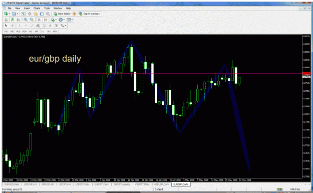This screenshot has height=193, width=313.
Task: Open the Navigator folder icon
Action: pos(36,14)
